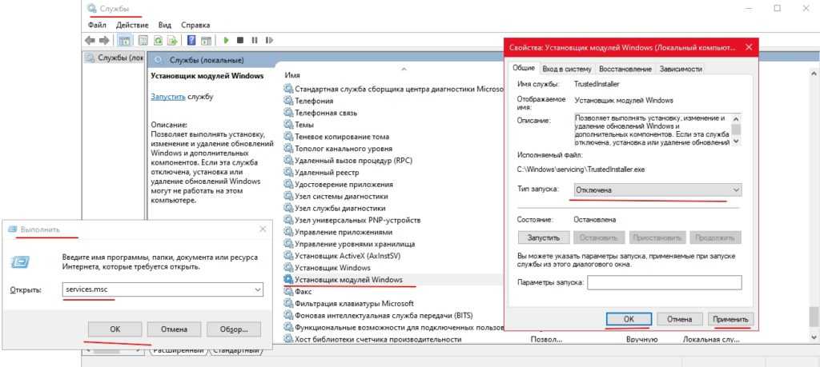Click the Запустить службу link
This screenshot has width=820, height=367.
point(168,96)
